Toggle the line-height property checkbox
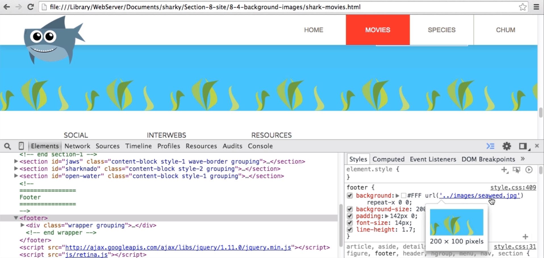This screenshot has height=258, width=544. coord(350,230)
